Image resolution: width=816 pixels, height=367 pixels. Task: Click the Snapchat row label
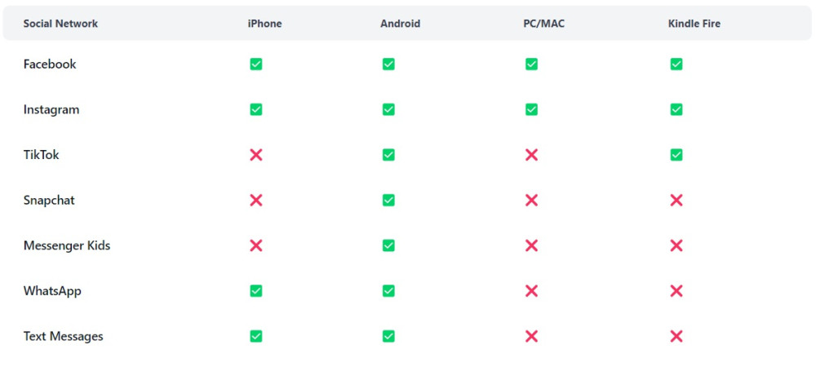click(x=49, y=201)
